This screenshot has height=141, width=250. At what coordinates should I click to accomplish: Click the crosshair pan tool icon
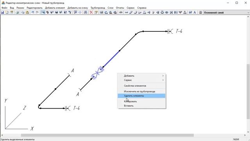click(x=80, y=12)
